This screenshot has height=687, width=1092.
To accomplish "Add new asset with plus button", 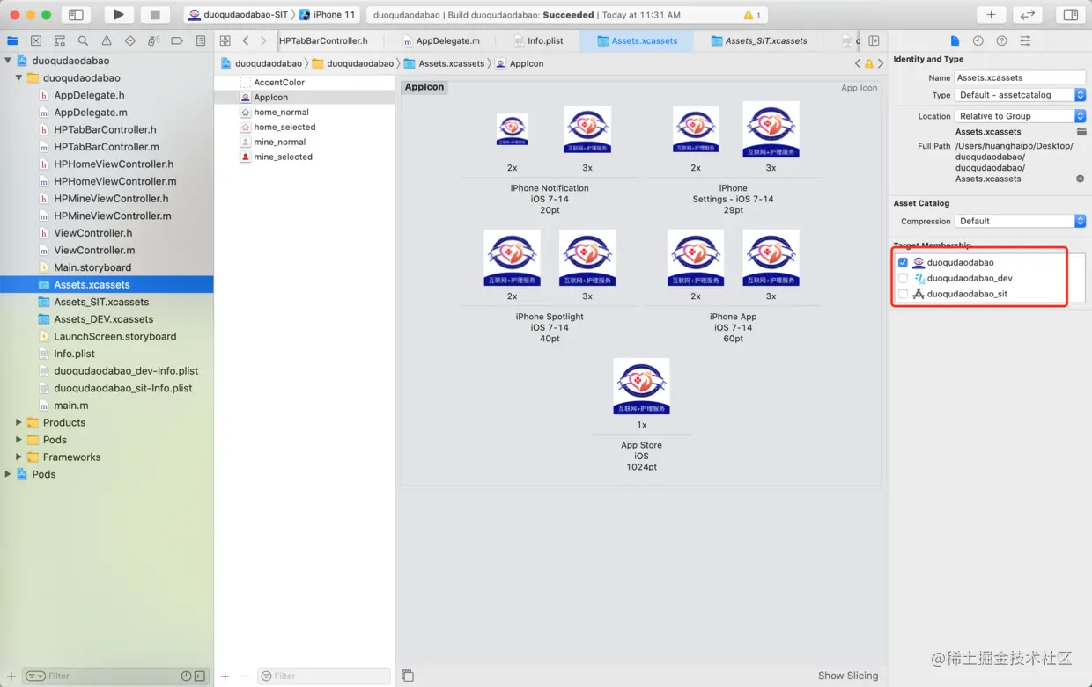I will [x=225, y=676].
